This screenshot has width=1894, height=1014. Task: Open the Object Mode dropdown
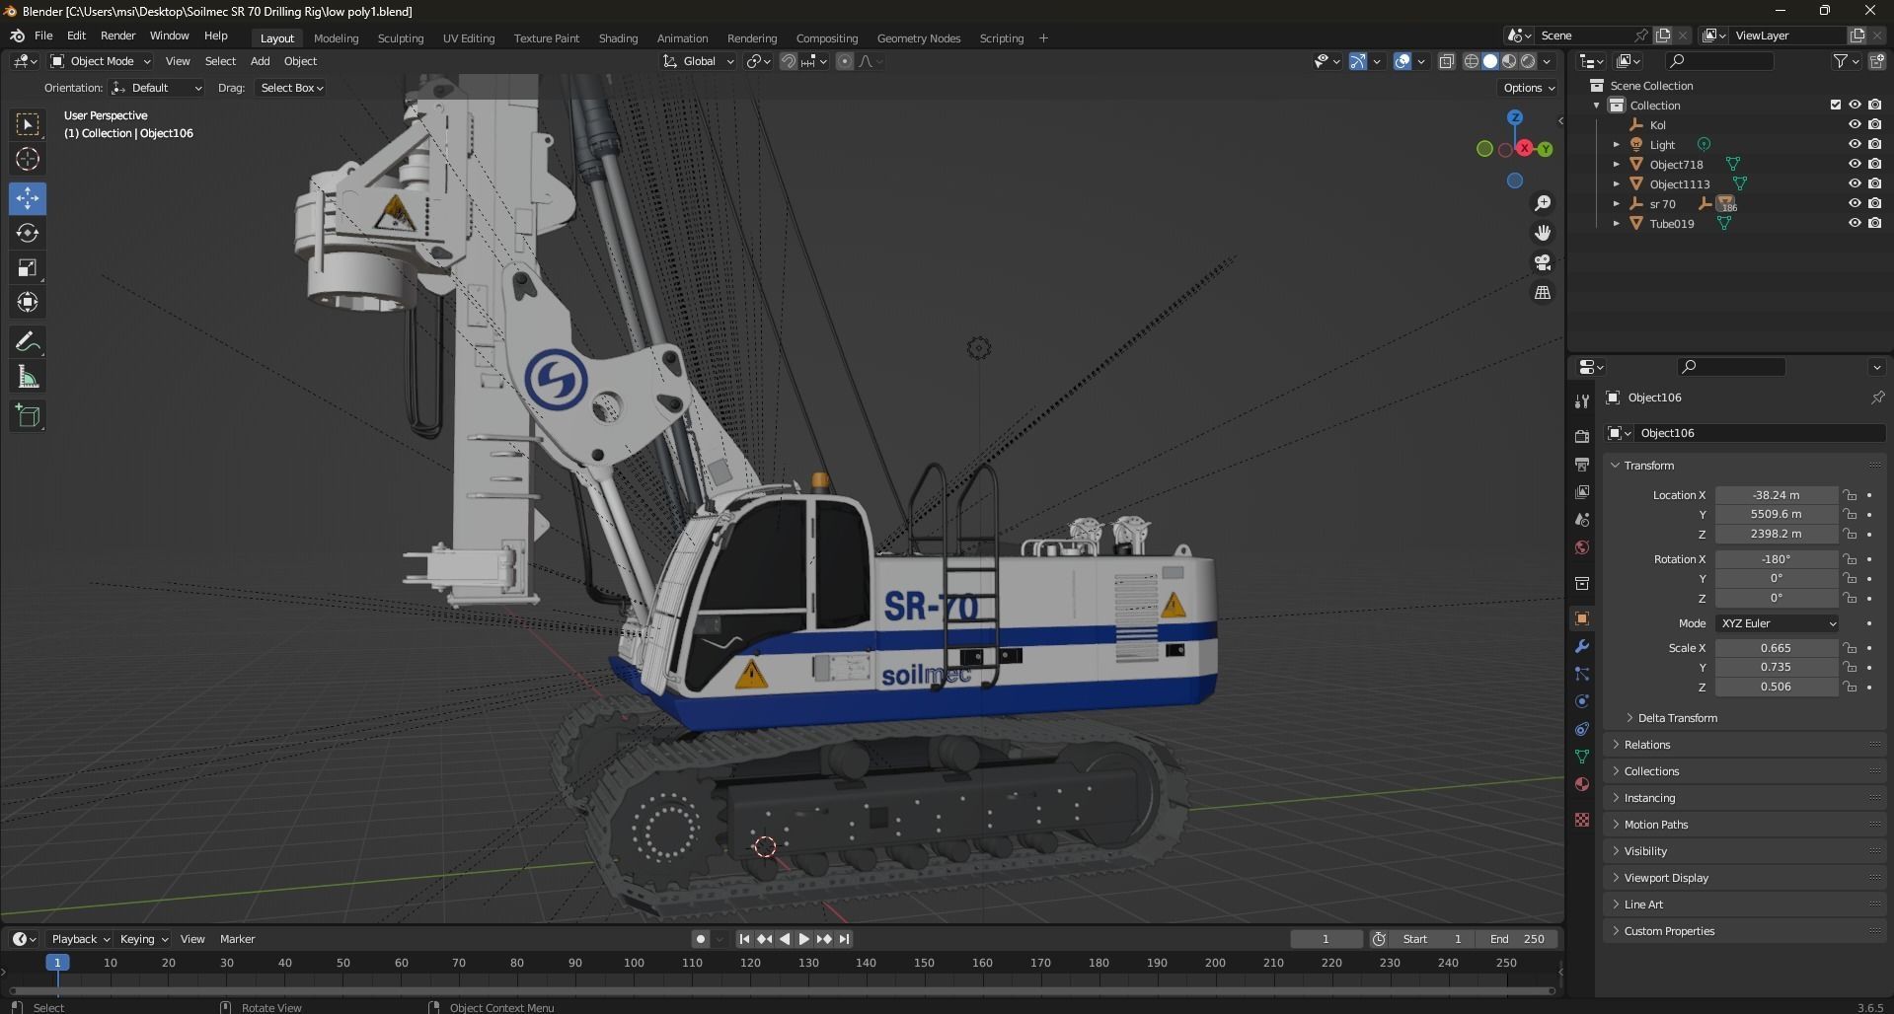(101, 61)
